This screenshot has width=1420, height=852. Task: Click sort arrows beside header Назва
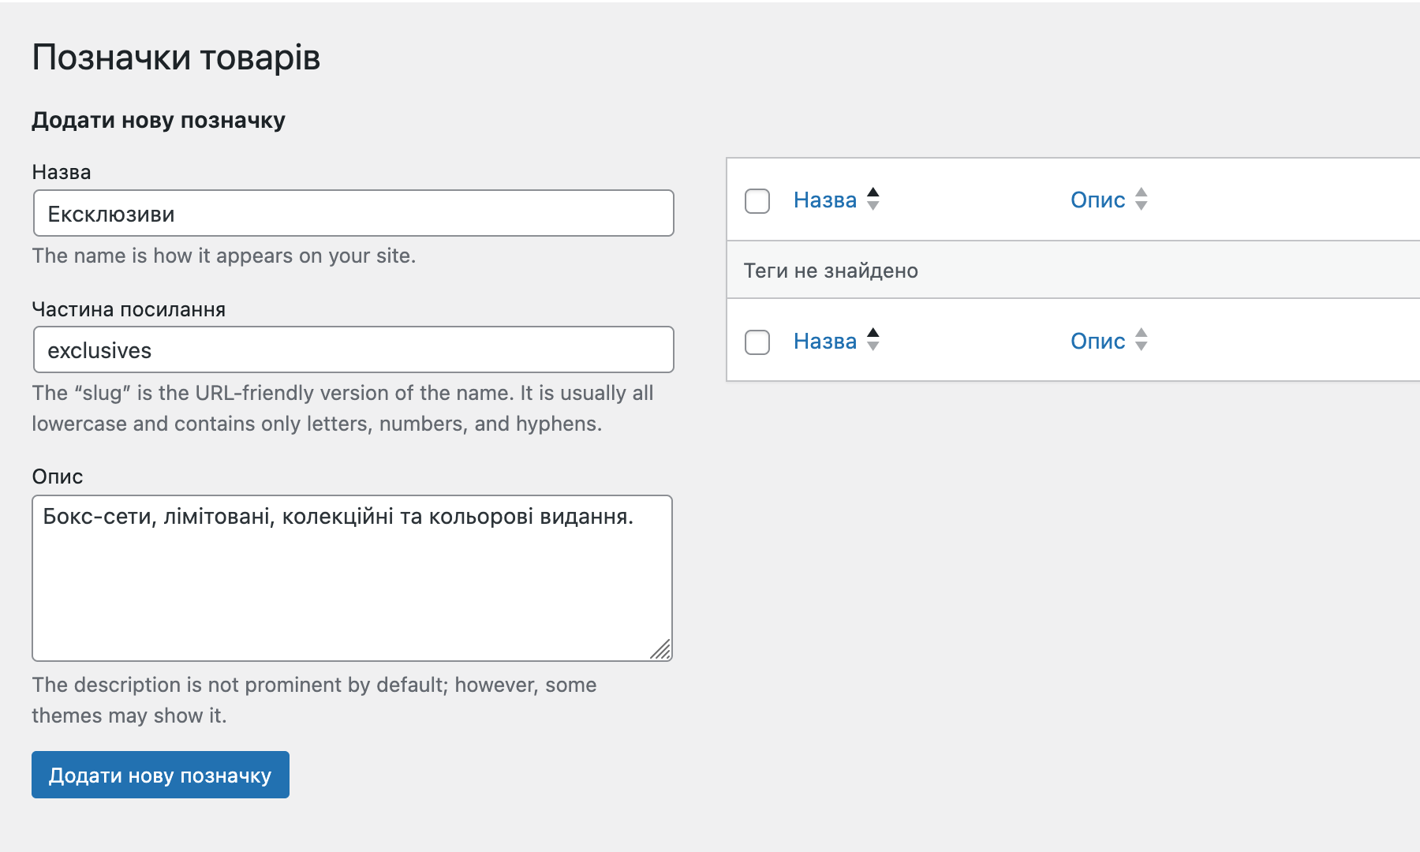873,199
